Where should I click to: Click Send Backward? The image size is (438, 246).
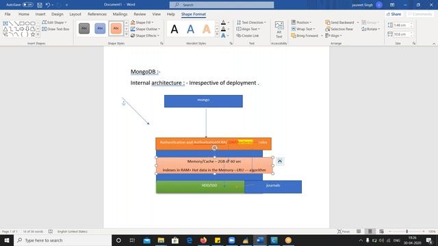tap(339, 23)
